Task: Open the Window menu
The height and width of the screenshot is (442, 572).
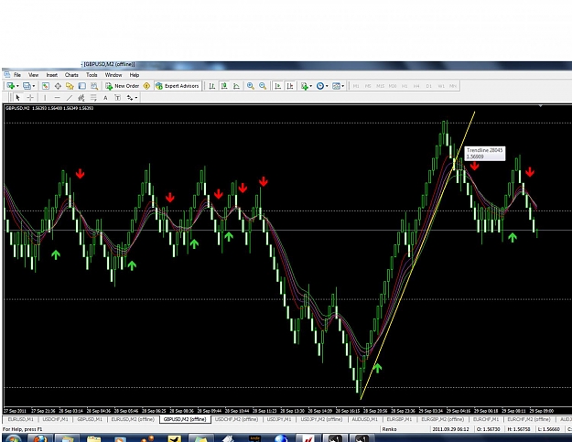Action: (x=113, y=75)
